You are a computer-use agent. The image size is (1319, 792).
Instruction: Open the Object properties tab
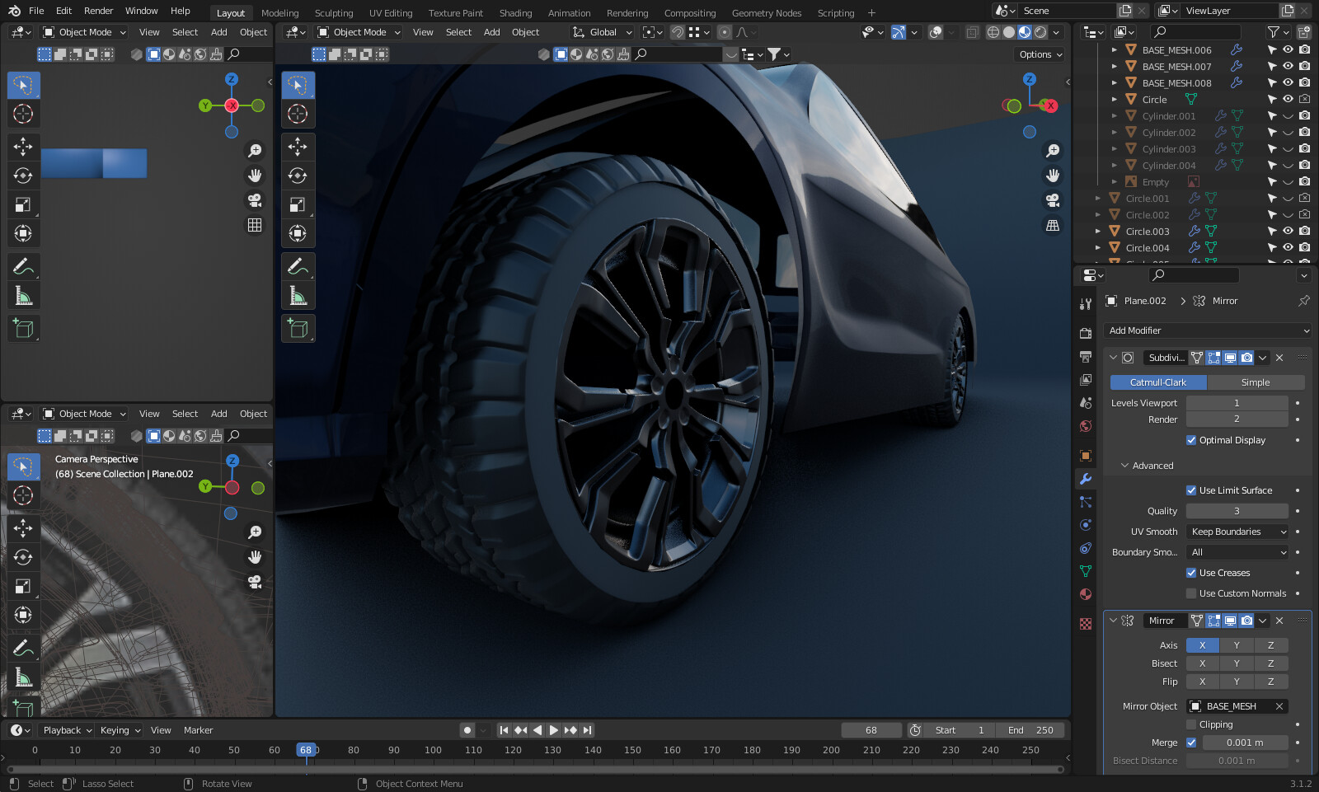pos(1086,456)
